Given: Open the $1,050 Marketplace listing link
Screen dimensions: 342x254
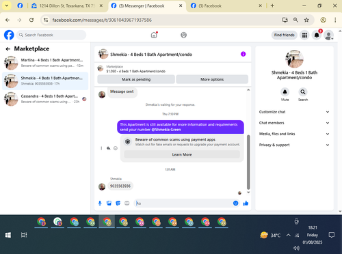Looking at the screenshot, I should tap(135, 71).
